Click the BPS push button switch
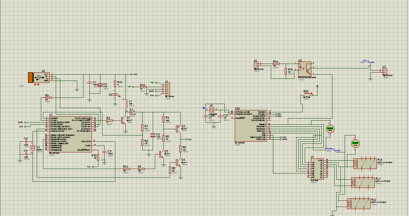 click(x=307, y=94)
